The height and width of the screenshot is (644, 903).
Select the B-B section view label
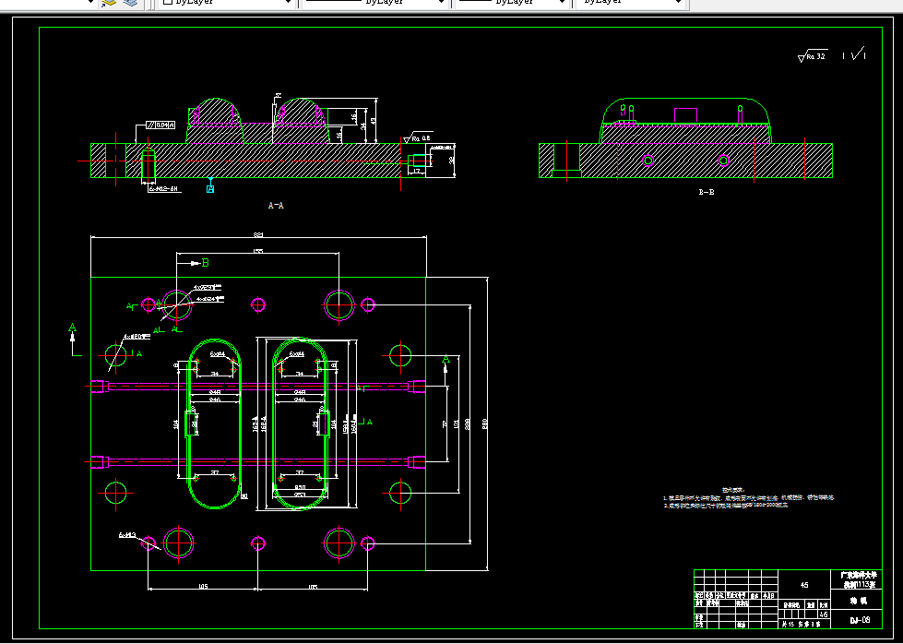pos(707,193)
